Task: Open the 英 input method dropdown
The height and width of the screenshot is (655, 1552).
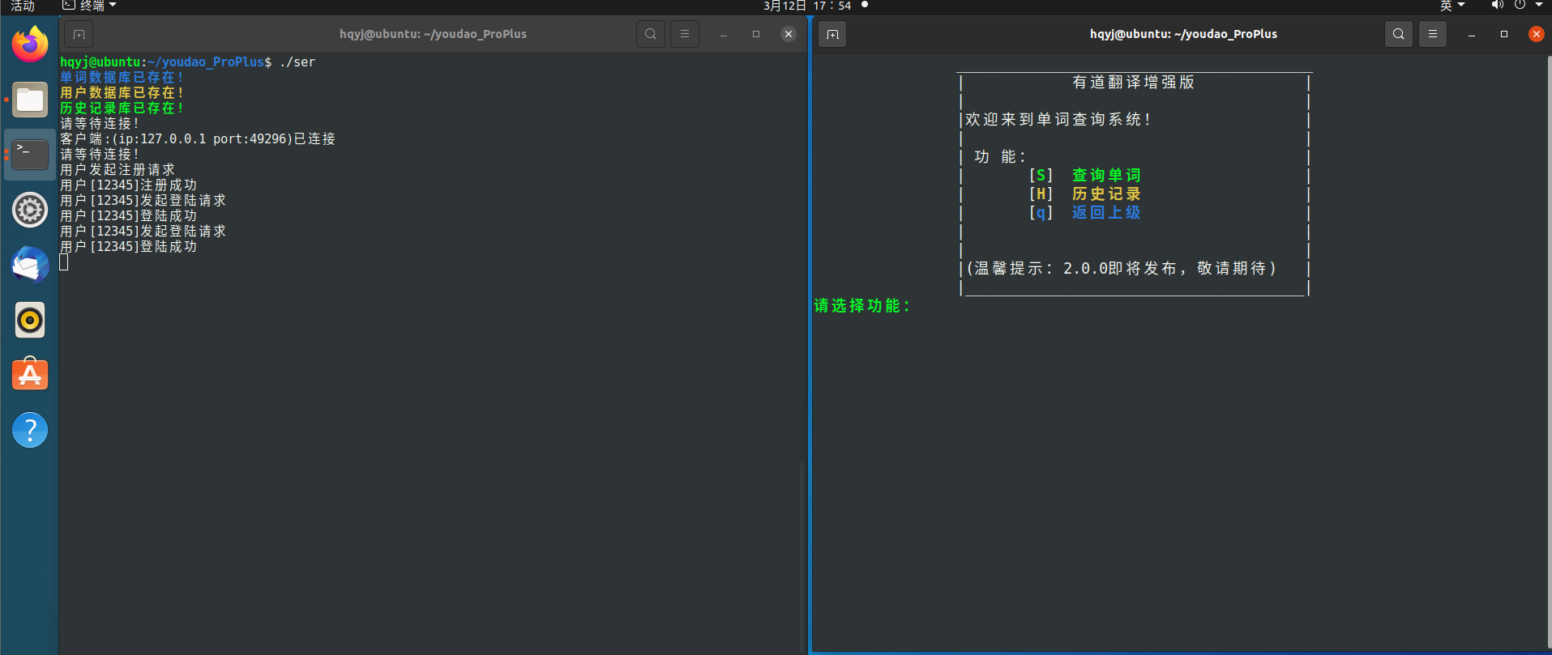Action: click(1452, 6)
